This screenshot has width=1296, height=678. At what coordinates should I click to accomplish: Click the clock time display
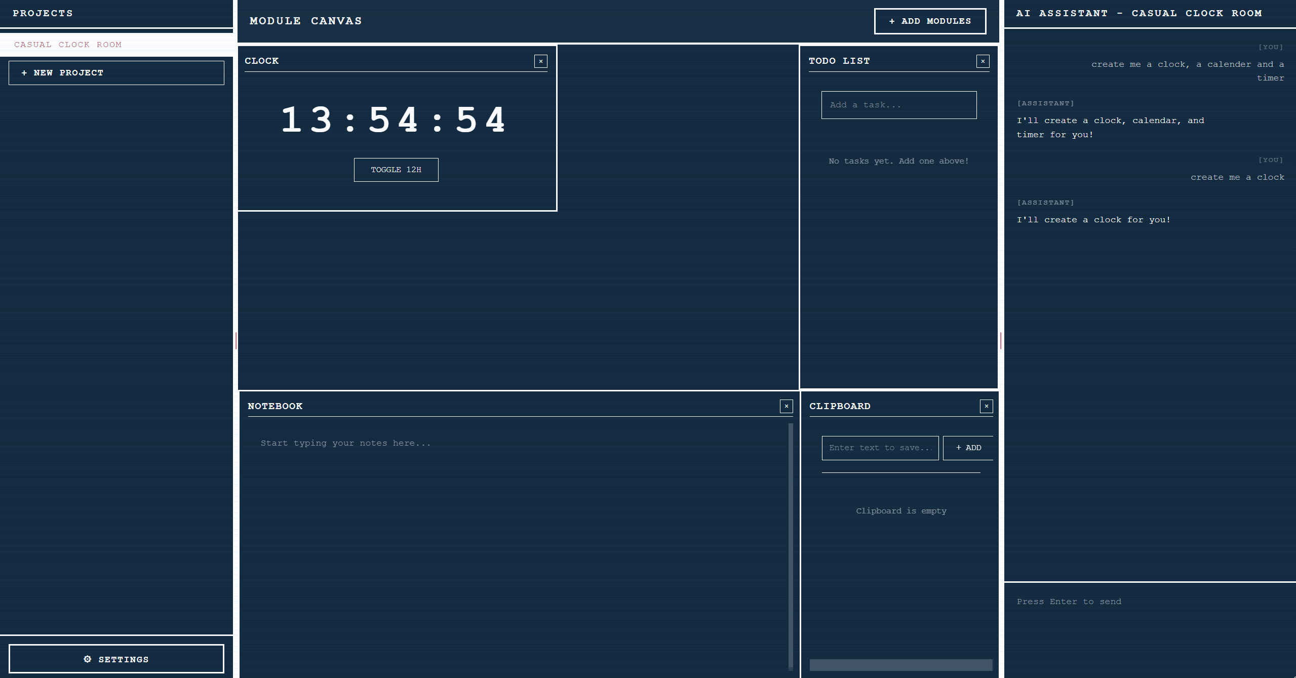click(x=394, y=121)
